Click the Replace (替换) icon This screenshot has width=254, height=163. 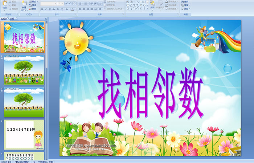click(x=186, y=5)
